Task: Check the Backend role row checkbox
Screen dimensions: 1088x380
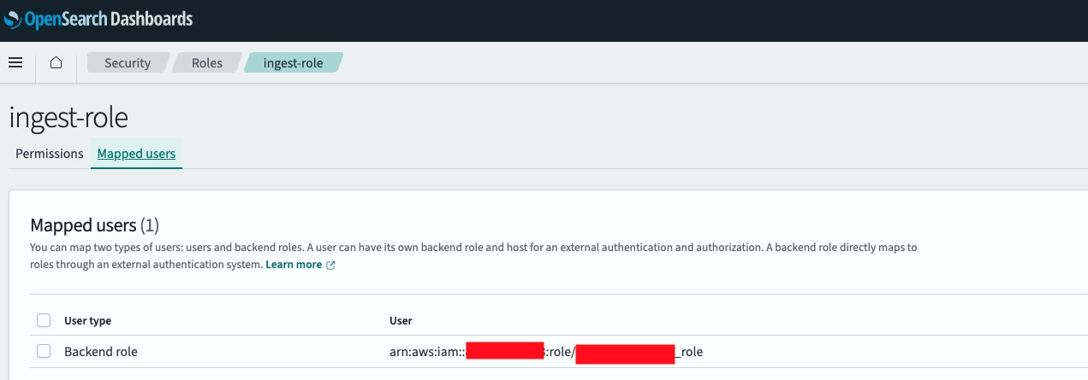Action: 44,351
